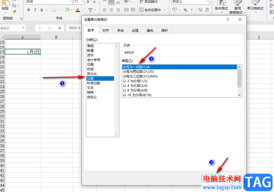Screen dimensions: 274x192
Task: Expand paste options arrow under 粘贴
Action: click(x=5, y=13)
